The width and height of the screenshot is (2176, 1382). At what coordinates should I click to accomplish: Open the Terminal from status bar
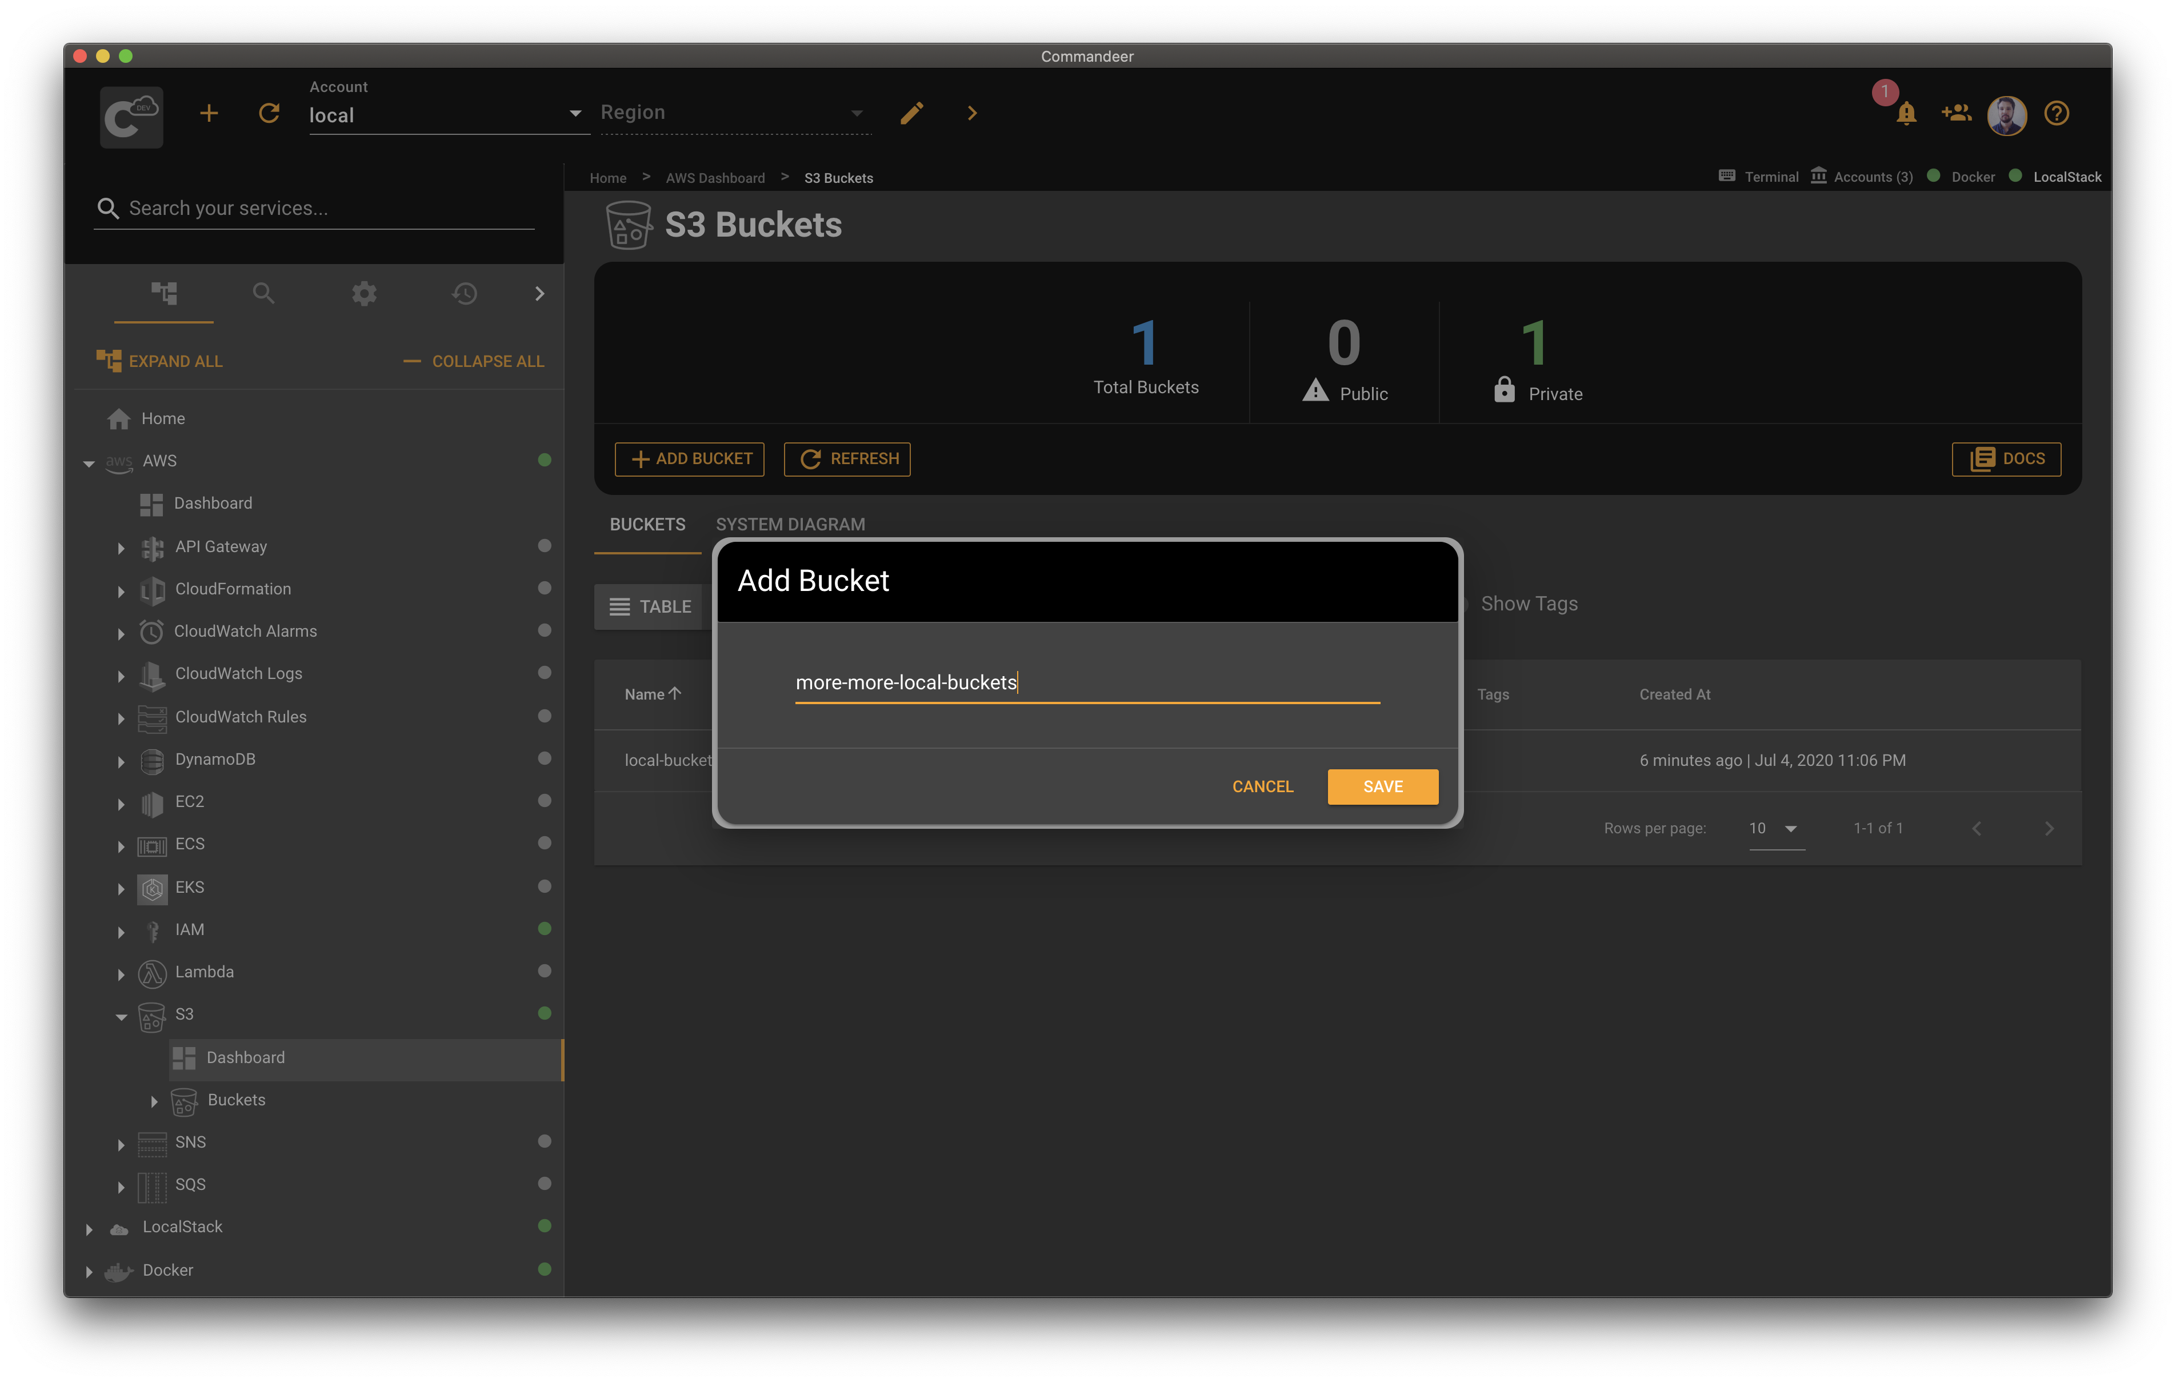click(x=1758, y=176)
